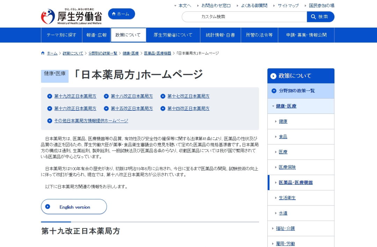
Task: Open the 統計情報・白書 navigation tab
Action: pos(220,35)
